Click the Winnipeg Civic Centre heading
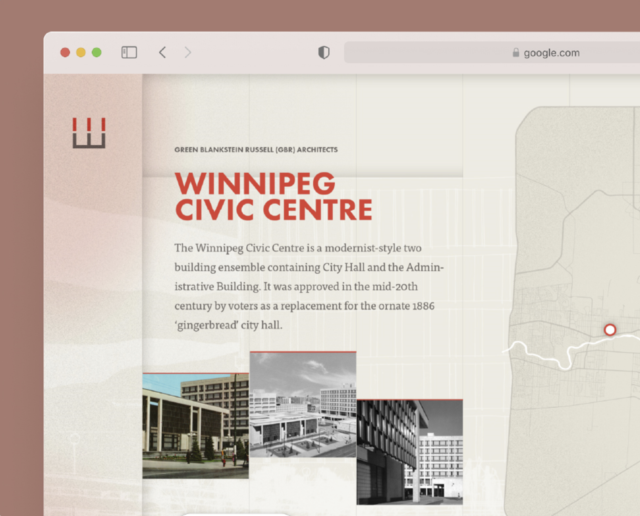The image size is (640, 516). [x=273, y=196]
